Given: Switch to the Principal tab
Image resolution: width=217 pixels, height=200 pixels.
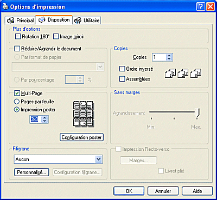Looking at the screenshot, I should [x=21, y=21].
